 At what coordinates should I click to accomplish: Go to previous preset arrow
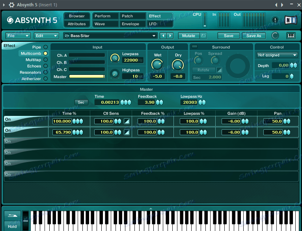pos(163,36)
